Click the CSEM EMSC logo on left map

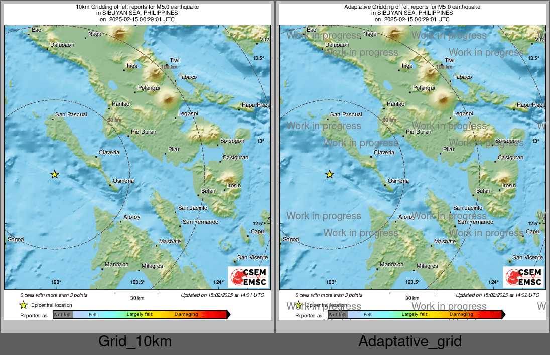tap(248, 277)
